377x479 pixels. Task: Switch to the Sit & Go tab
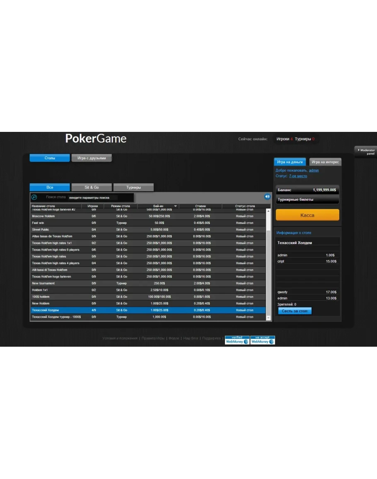pyautogui.click(x=92, y=187)
